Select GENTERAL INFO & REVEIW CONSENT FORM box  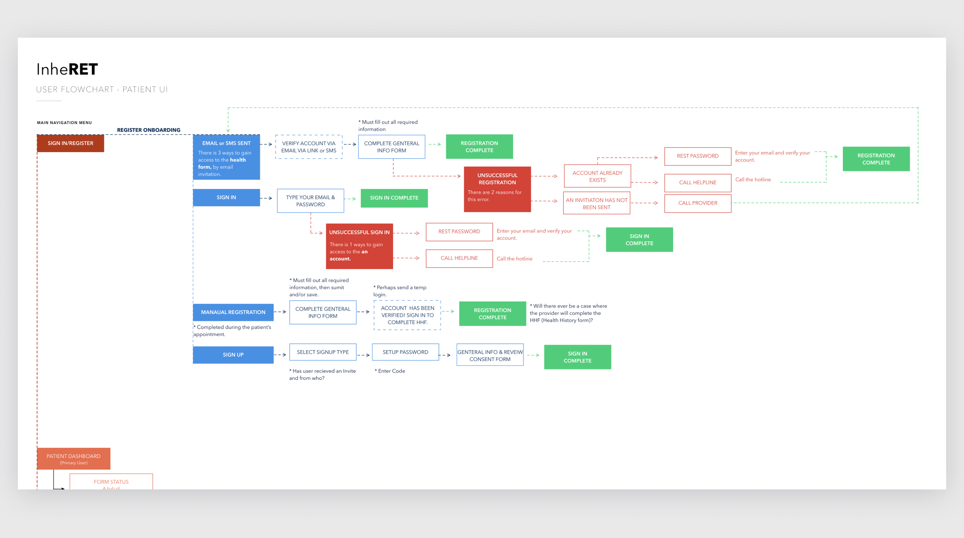point(490,355)
